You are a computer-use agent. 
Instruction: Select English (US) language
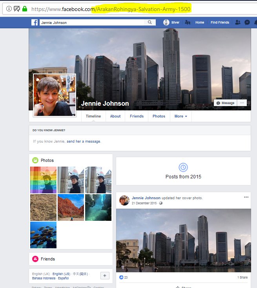[x=61, y=274]
